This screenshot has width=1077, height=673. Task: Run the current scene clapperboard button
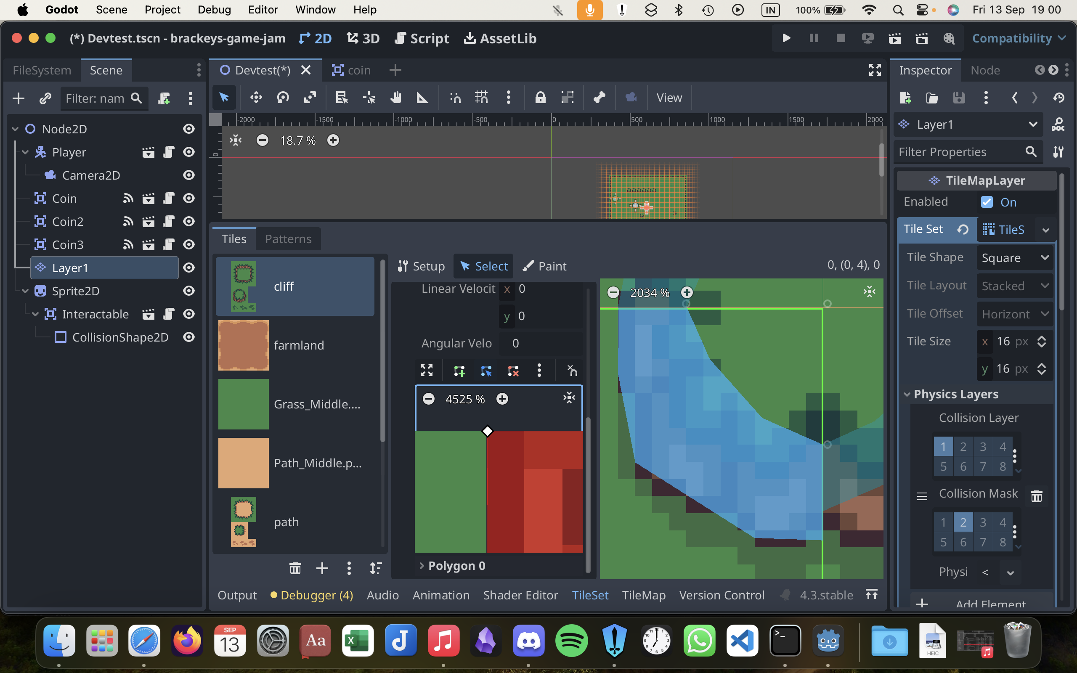pyautogui.click(x=894, y=38)
